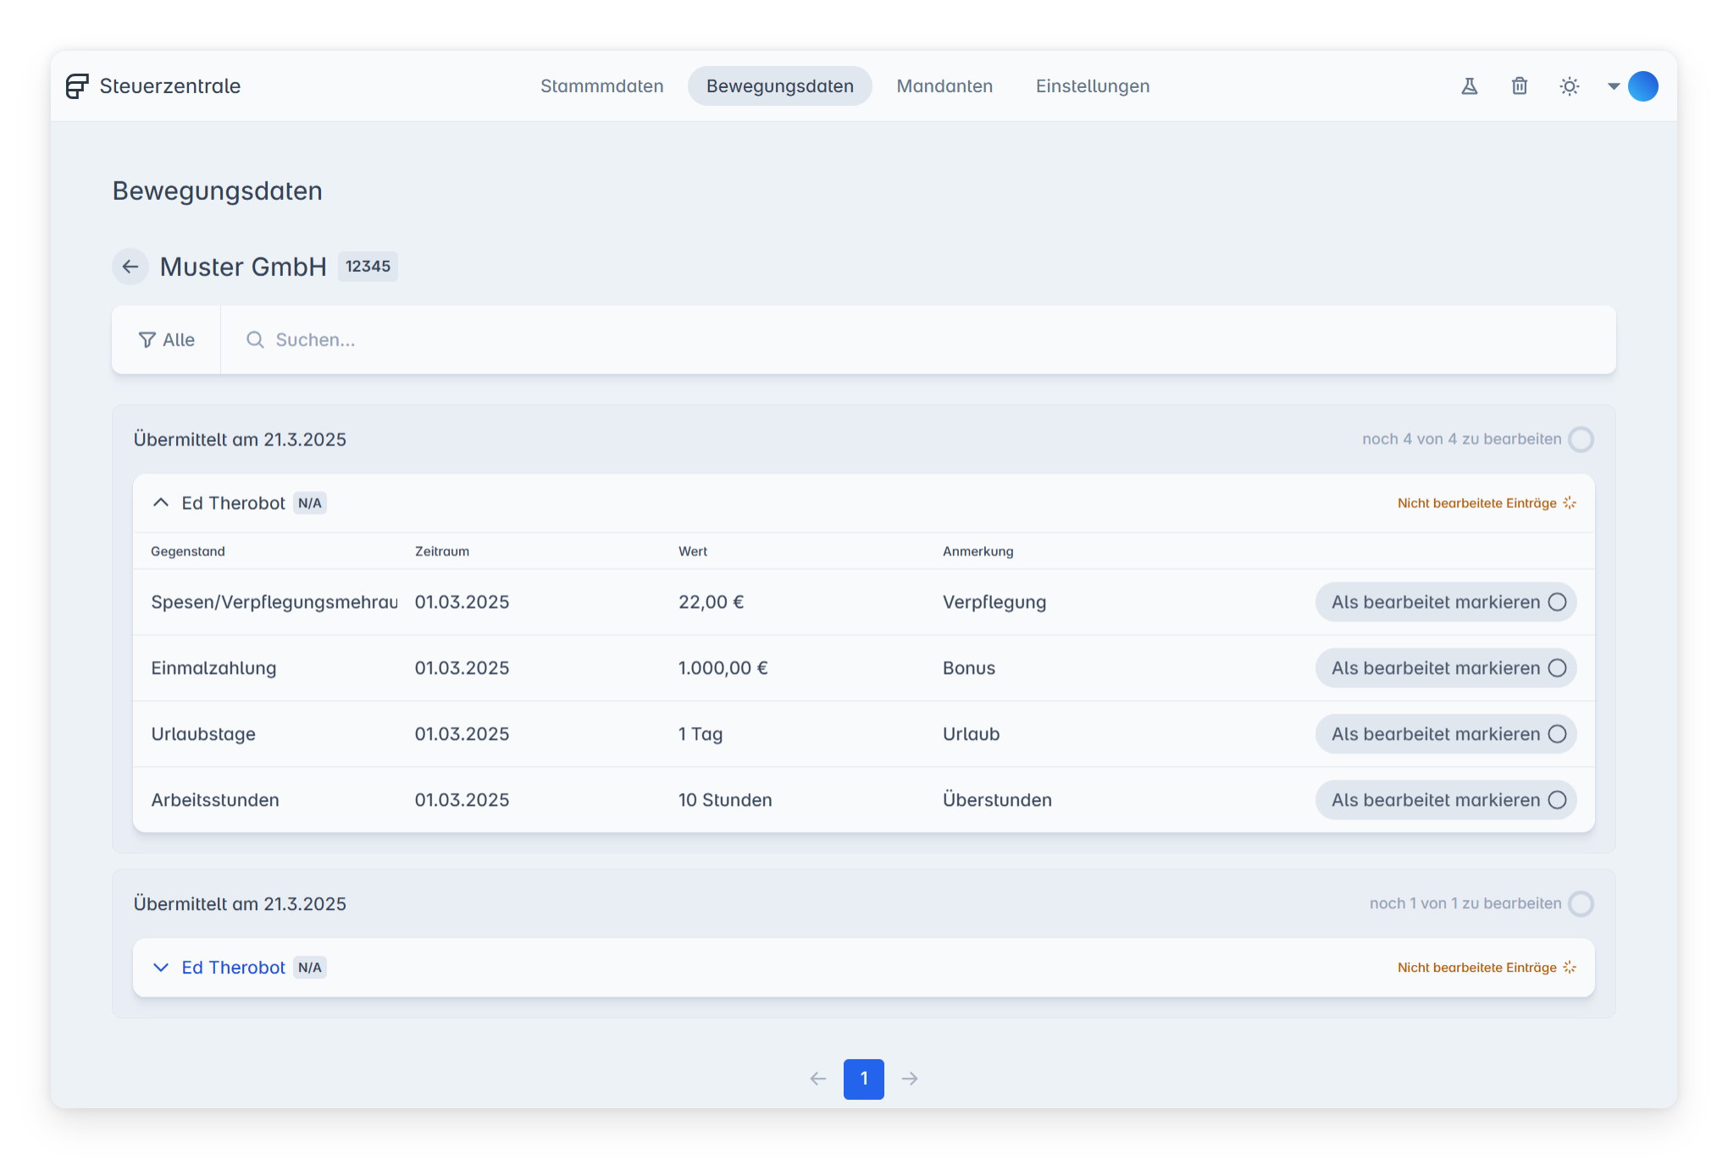The image size is (1728, 1159).
Task: Click the flask lab icon in header
Action: click(1470, 86)
